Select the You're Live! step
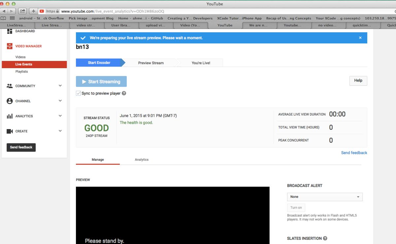The image size is (396, 244). point(201,63)
